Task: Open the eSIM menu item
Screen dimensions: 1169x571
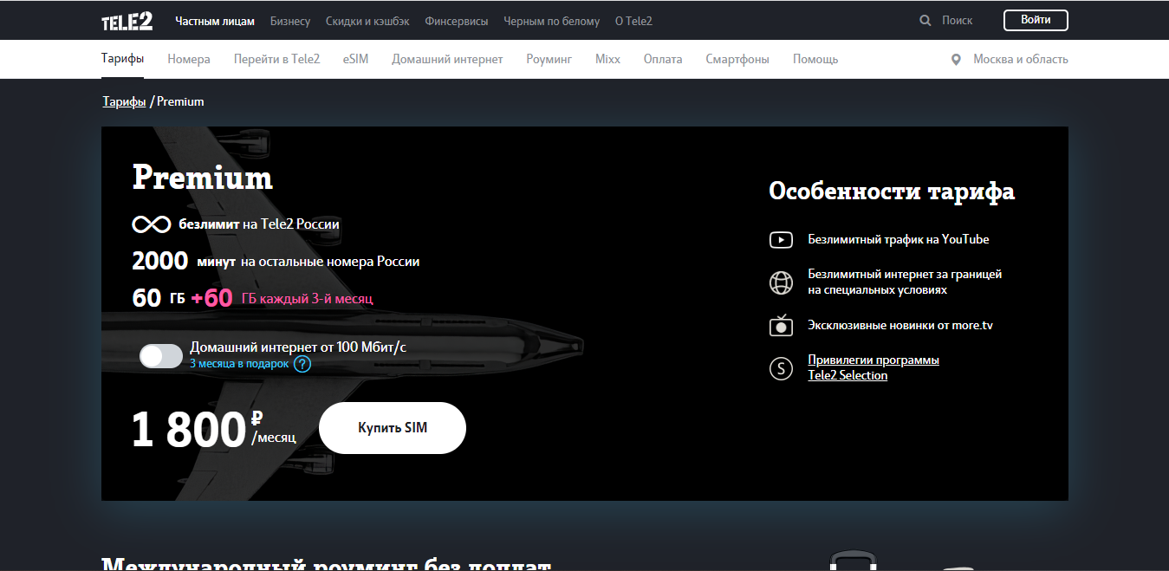Action: (x=355, y=60)
